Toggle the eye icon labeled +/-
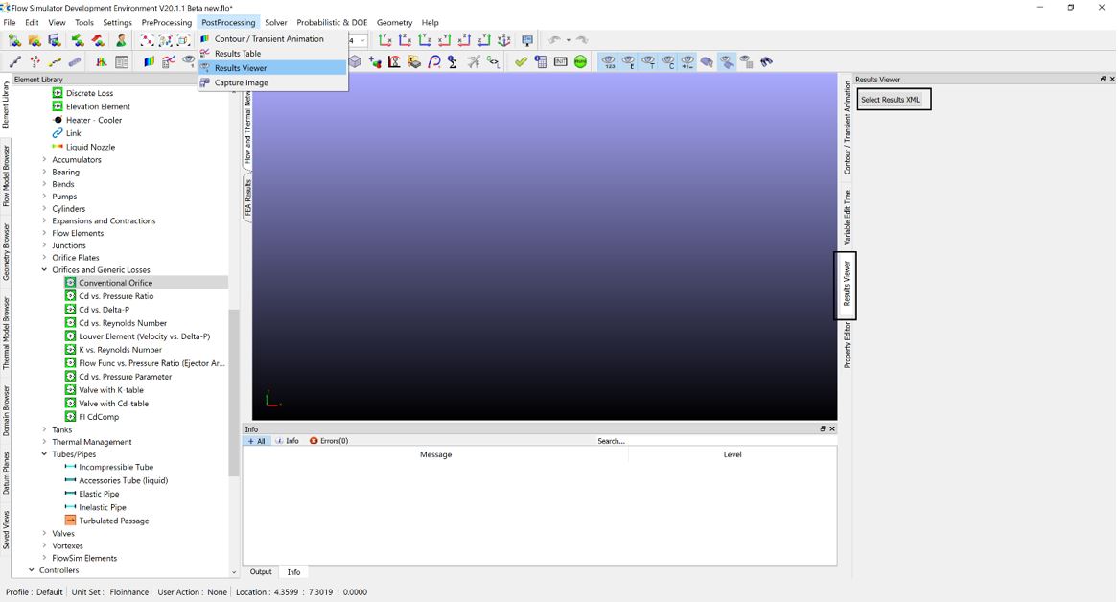 [x=687, y=62]
